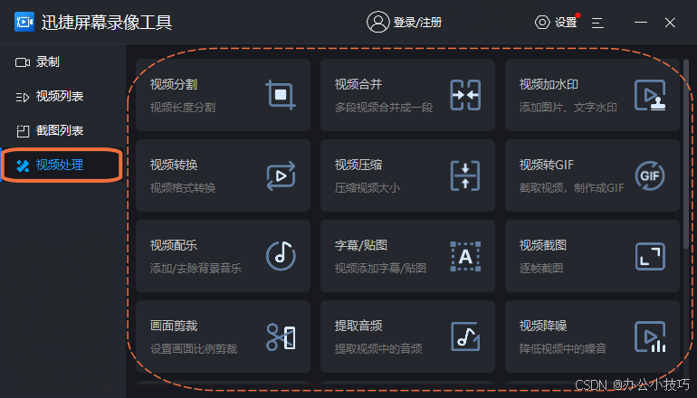Click the 视频分割 crop icon
The height and width of the screenshot is (398, 697).
tap(281, 95)
